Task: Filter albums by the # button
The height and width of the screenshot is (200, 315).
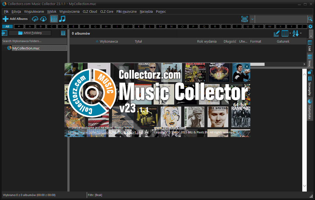Action: point(19,26)
